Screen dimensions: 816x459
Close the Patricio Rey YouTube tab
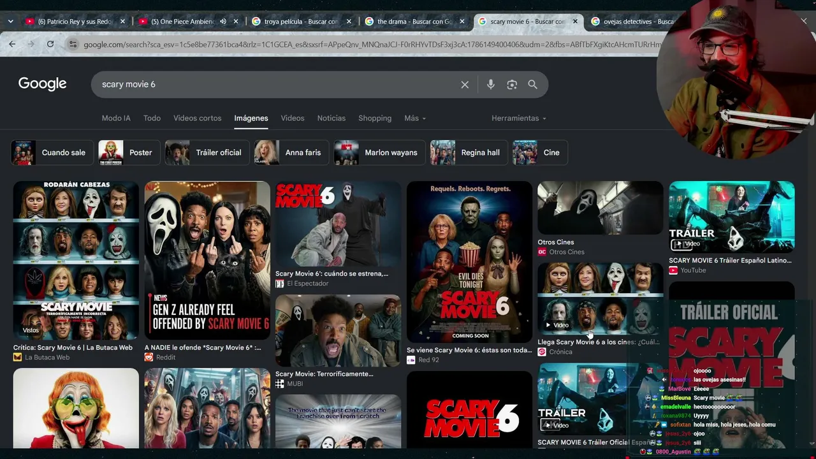tap(123, 22)
